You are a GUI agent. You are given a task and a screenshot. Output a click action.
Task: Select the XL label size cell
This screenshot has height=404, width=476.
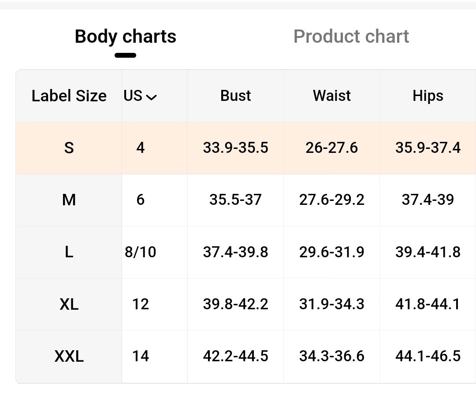coord(69,304)
